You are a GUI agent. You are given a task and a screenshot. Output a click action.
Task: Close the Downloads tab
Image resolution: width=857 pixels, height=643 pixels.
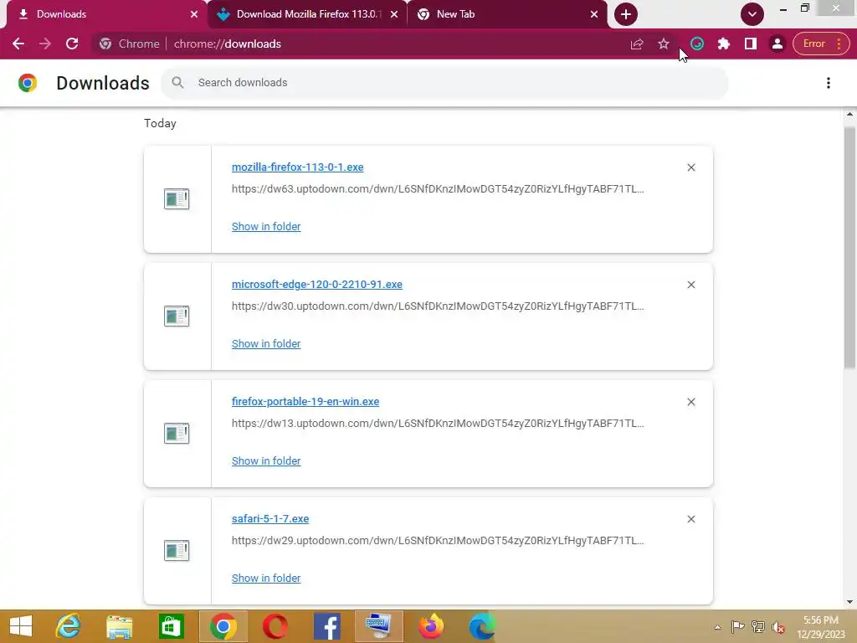[x=194, y=14]
